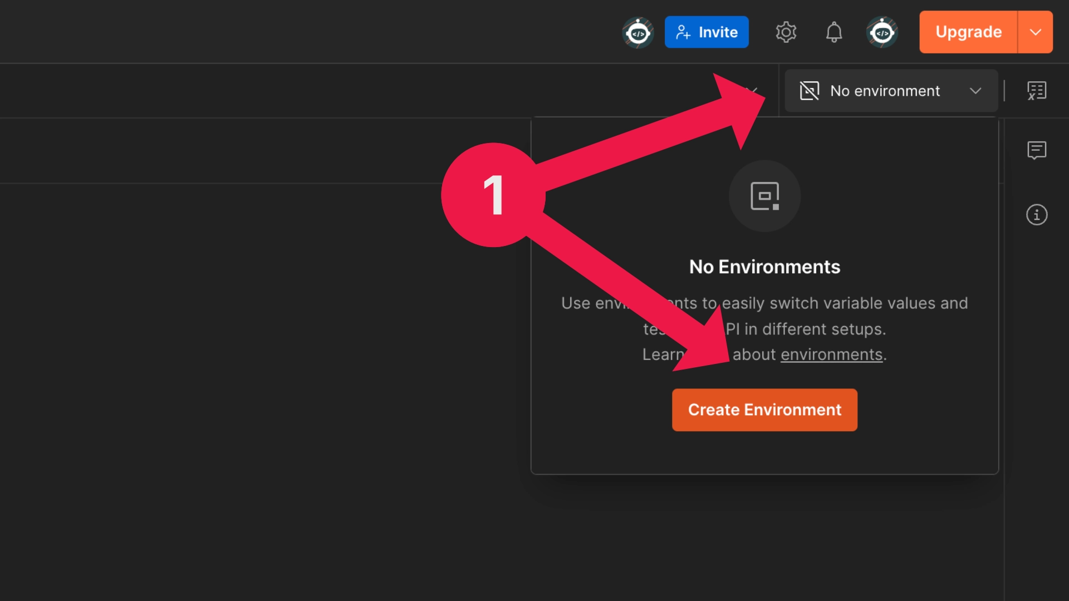
Task: Click the red circle numbered 1
Action: tap(492, 195)
